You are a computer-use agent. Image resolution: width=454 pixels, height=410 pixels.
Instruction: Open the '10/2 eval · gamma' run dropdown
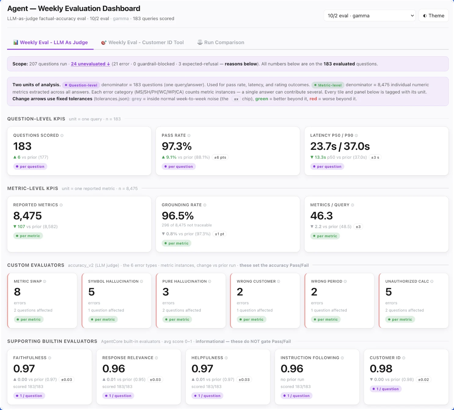370,16
